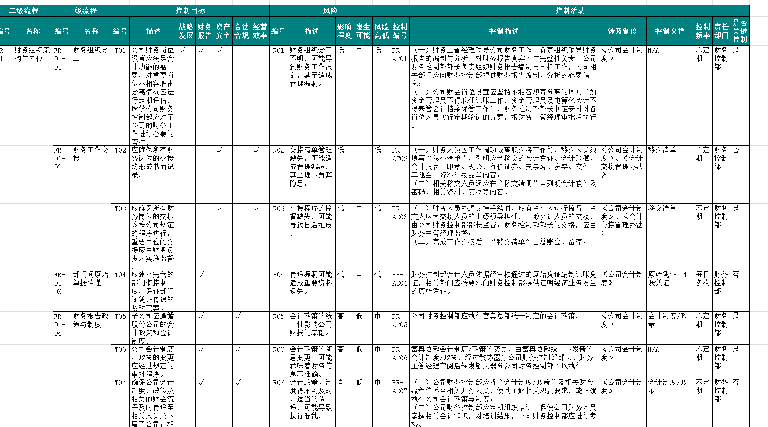Select the 经营效率 column header
Viewport: 768px width, 427px height.
(x=260, y=31)
